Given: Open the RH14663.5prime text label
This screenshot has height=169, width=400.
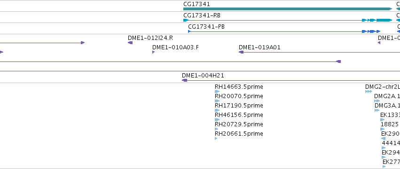Looking at the screenshot, I should 239,87.
